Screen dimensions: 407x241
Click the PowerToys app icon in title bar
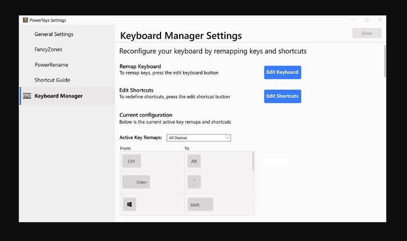coord(25,20)
